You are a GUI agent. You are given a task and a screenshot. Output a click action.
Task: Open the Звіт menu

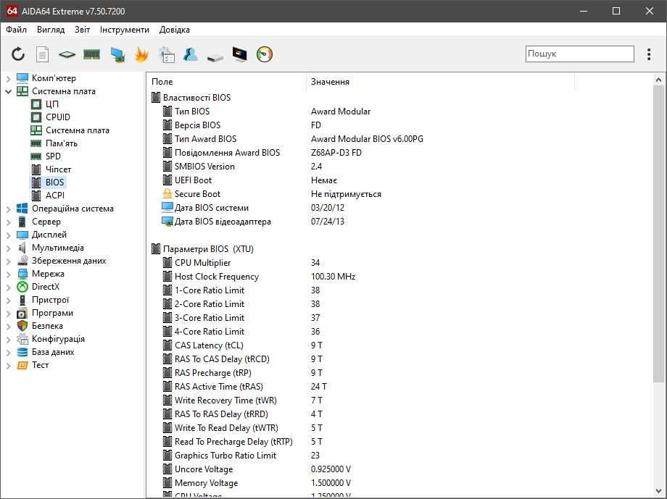pos(82,29)
